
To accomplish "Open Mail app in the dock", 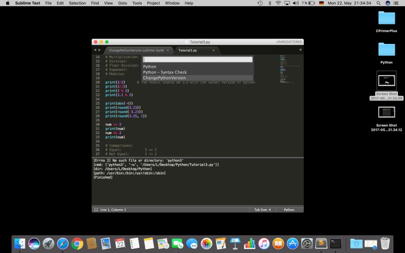I will coord(106,243).
